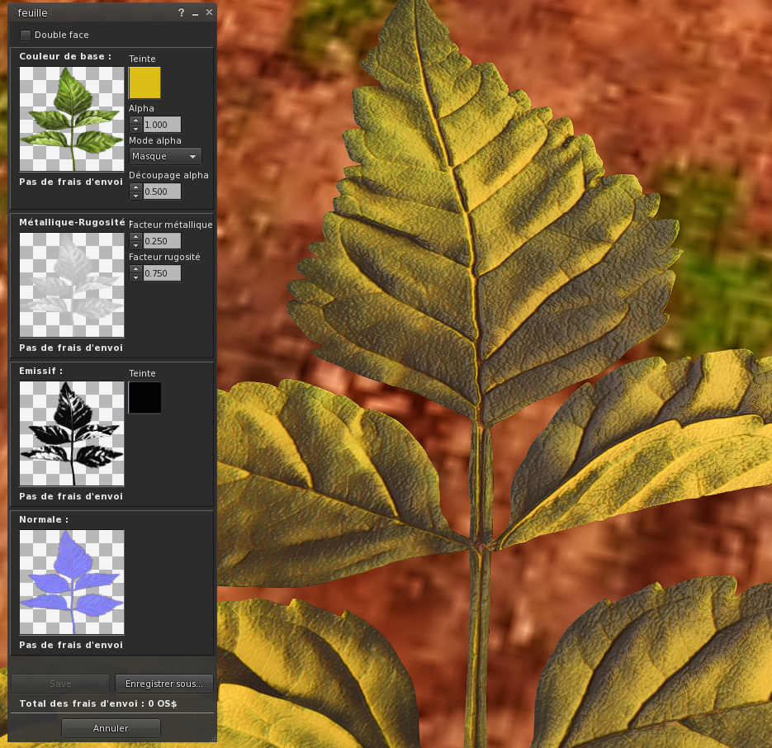The width and height of the screenshot is (772, 748).
Task: Enable the Double face checkbox
Action: (x=26, y=35)
